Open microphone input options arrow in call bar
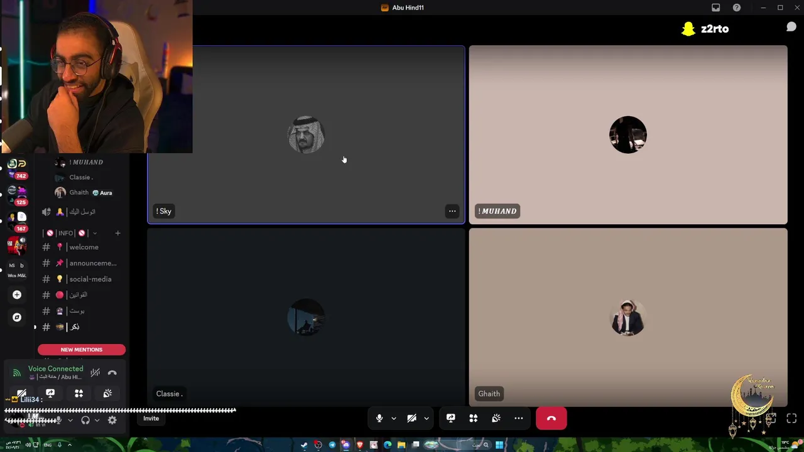The height and width of the screenshot is (452, 804). point(394,419)
